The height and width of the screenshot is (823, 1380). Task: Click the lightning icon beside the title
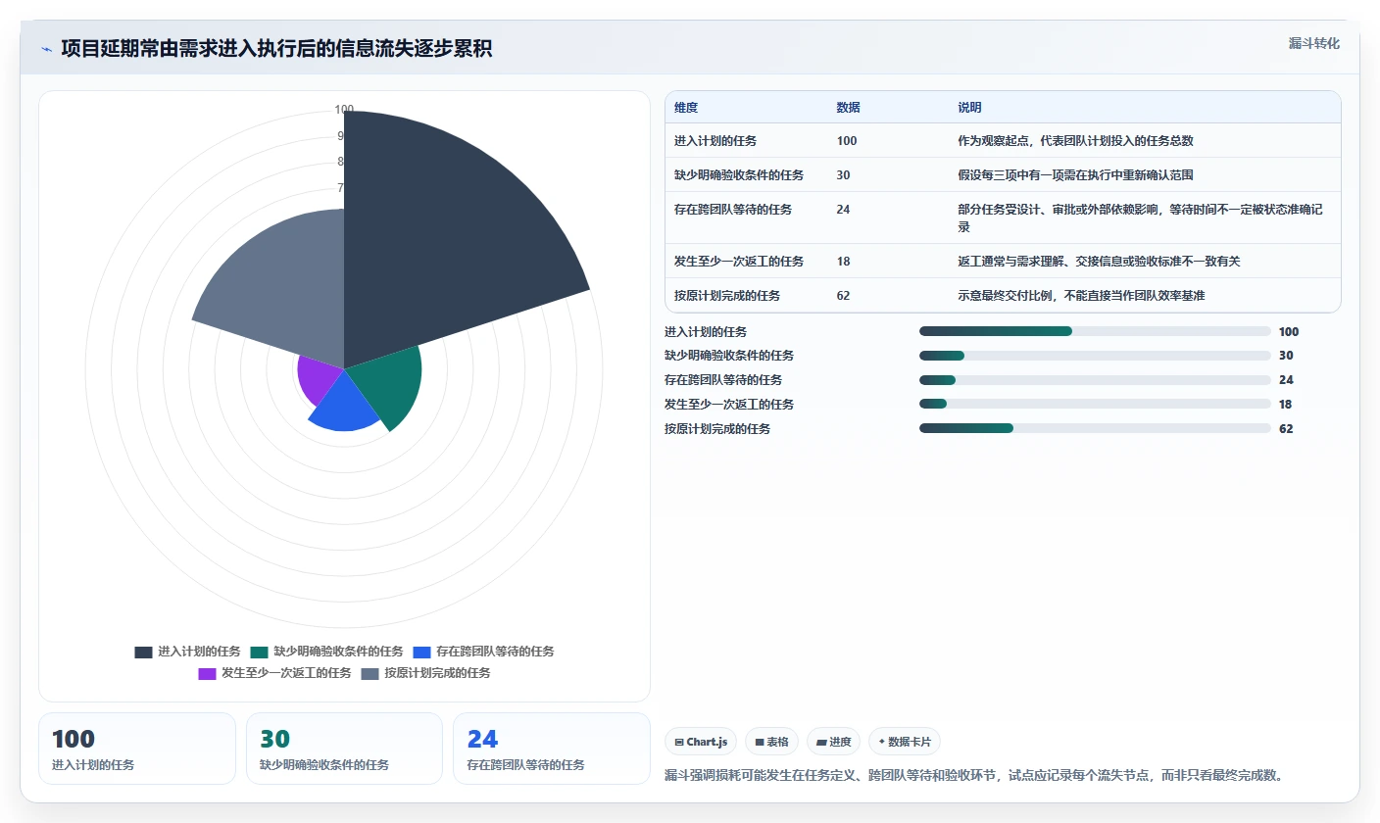46,49
